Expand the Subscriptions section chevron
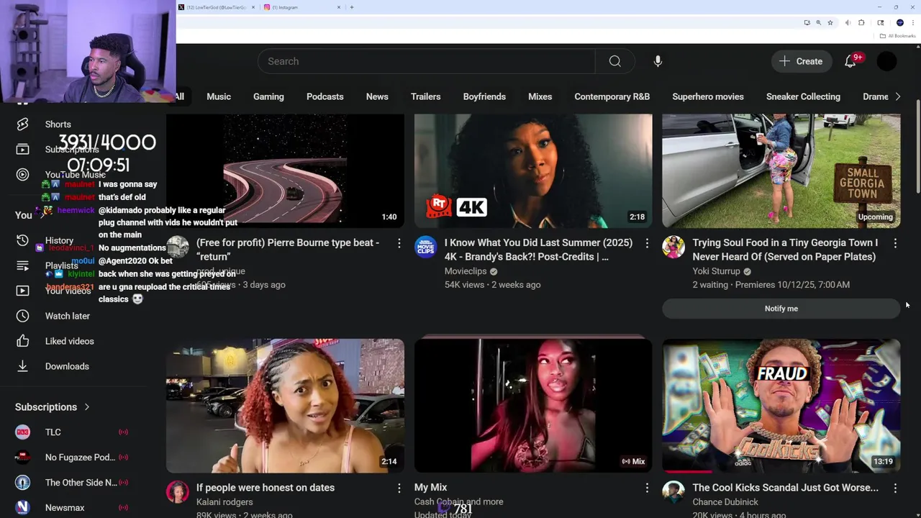921x518 pixels. coord(87,407)
